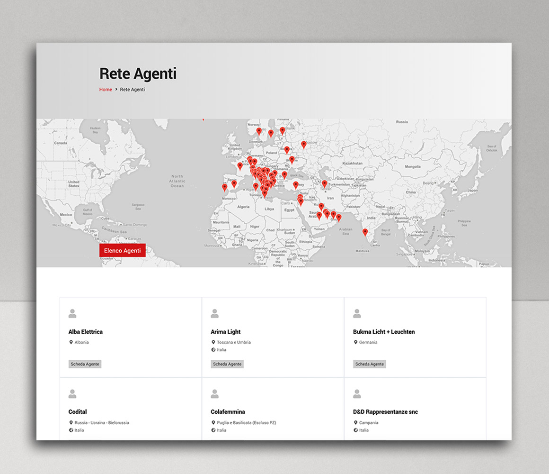Click the globe icon beside Italia under Colafemmina
Viewport: 549px width, 474px height.
click(x=213, y=430)
